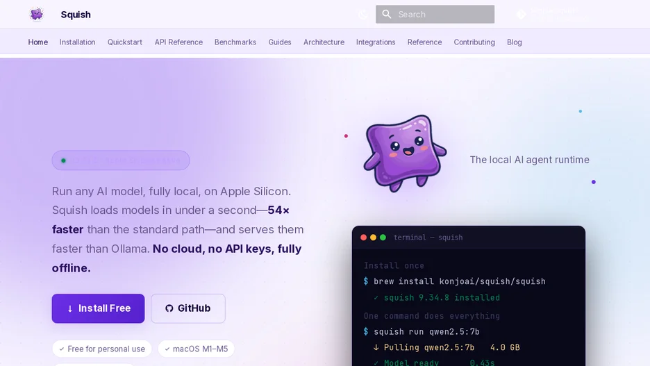Open the GitHub button
The image size is (650, 366).
pyautogui.click(x=188, y=308)
